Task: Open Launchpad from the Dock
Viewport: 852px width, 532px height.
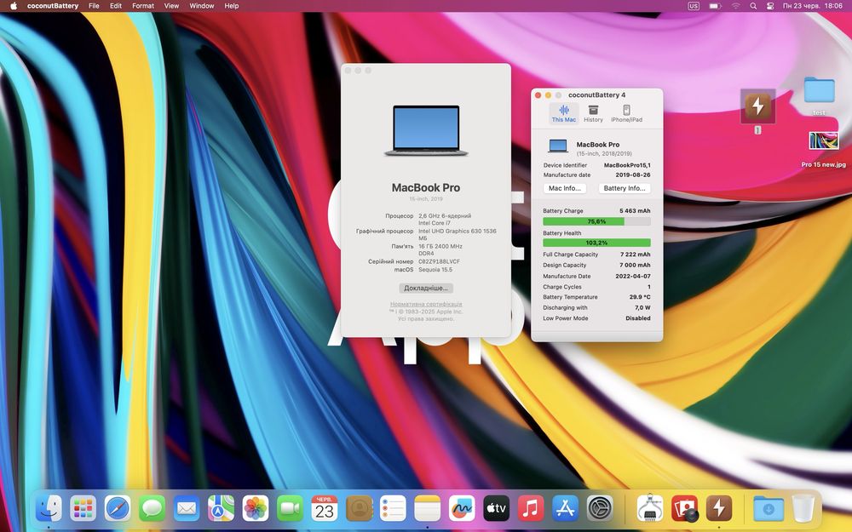Action: [x=83, y=509]
